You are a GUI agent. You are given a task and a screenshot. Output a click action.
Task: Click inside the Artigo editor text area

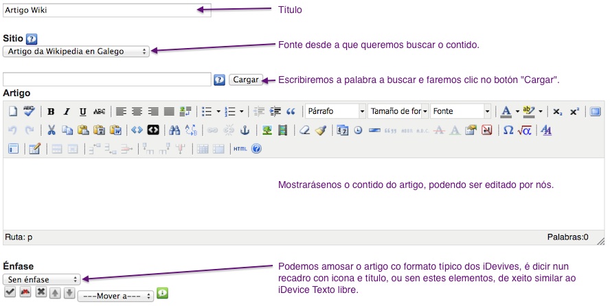pyautogui.click(x=304, y=193)
